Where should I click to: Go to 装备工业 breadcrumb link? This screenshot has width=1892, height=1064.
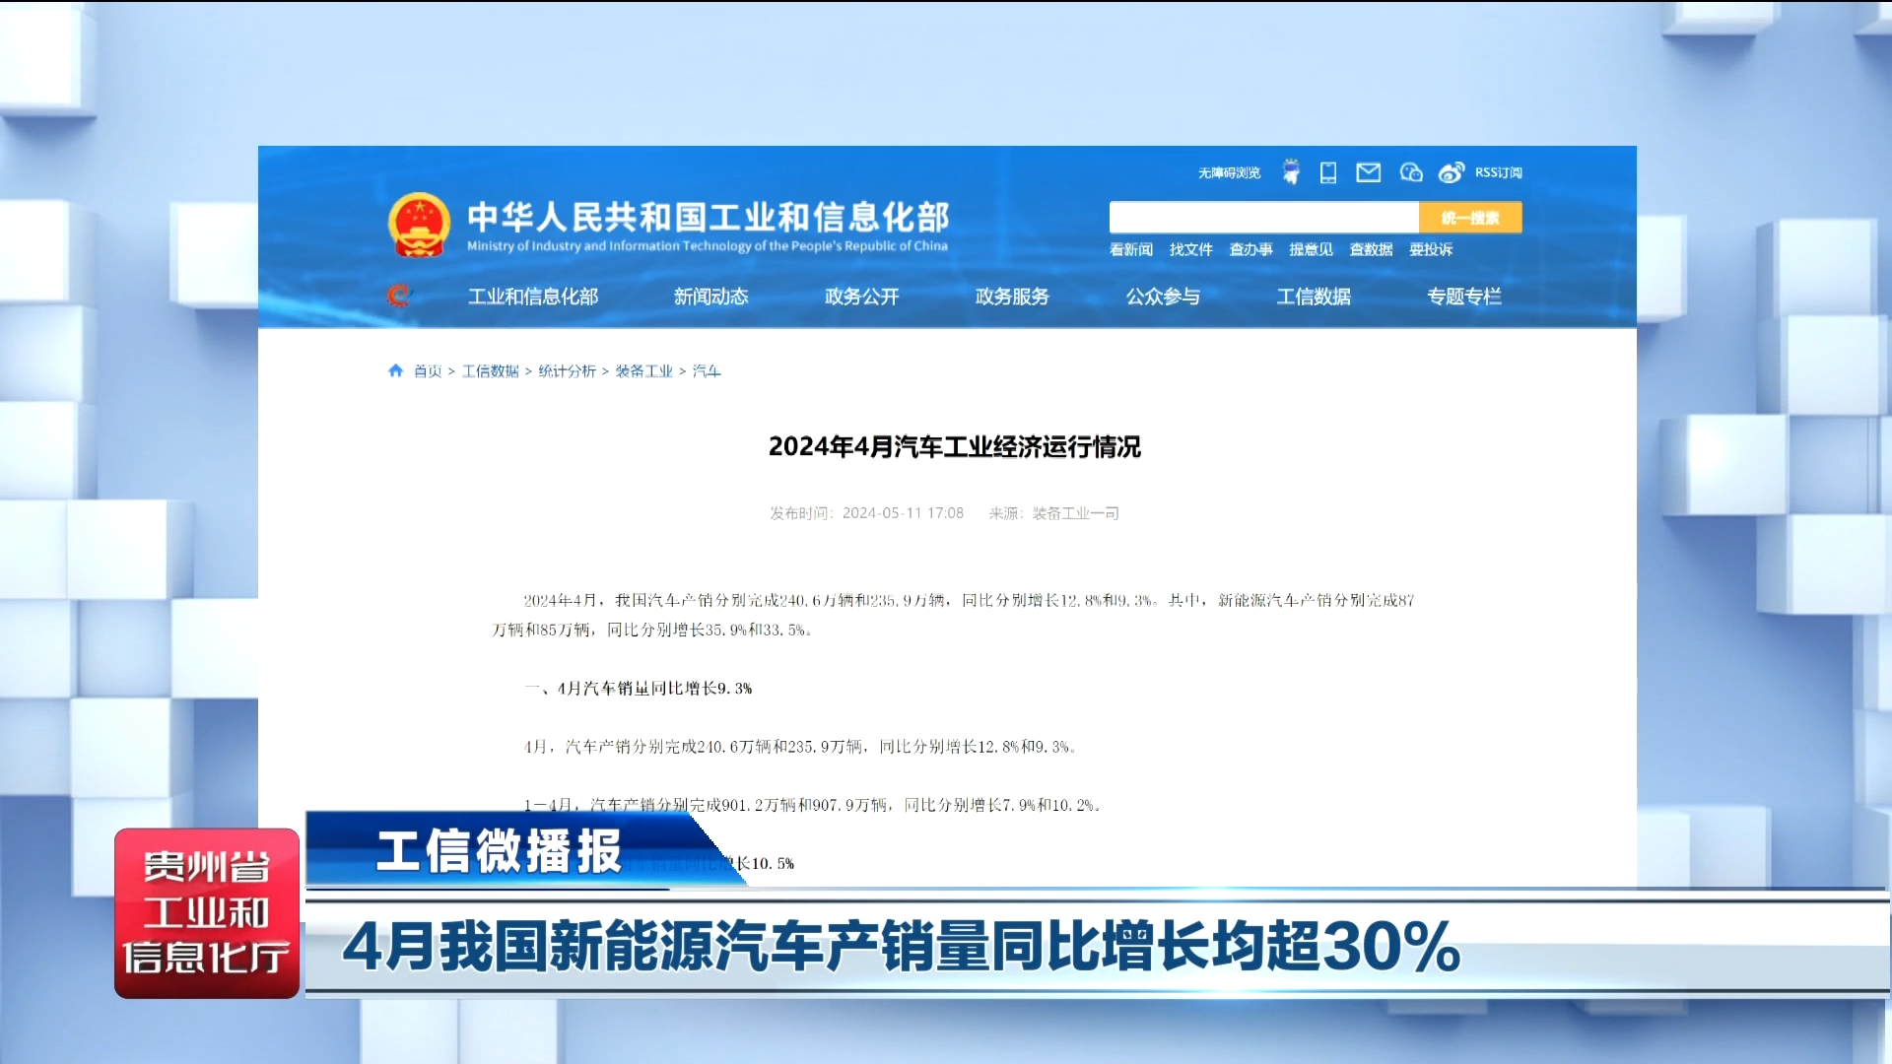click(643, 370)
